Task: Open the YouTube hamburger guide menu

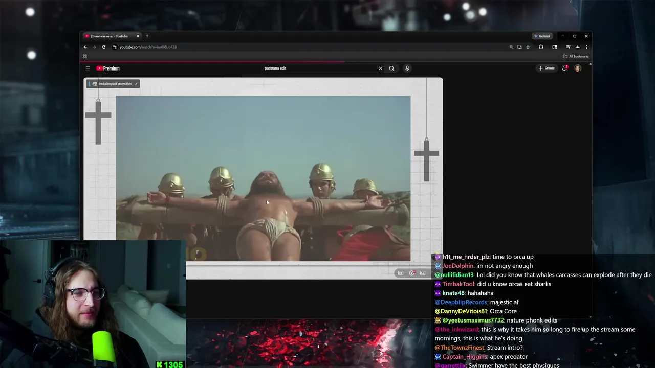Action: (x=88, y=68)
